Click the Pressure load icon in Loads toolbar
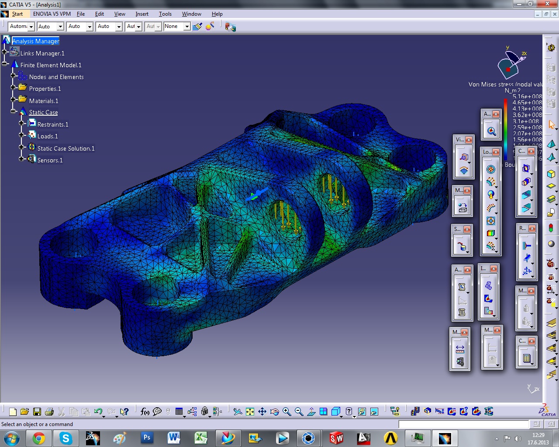 click(491, 169)
